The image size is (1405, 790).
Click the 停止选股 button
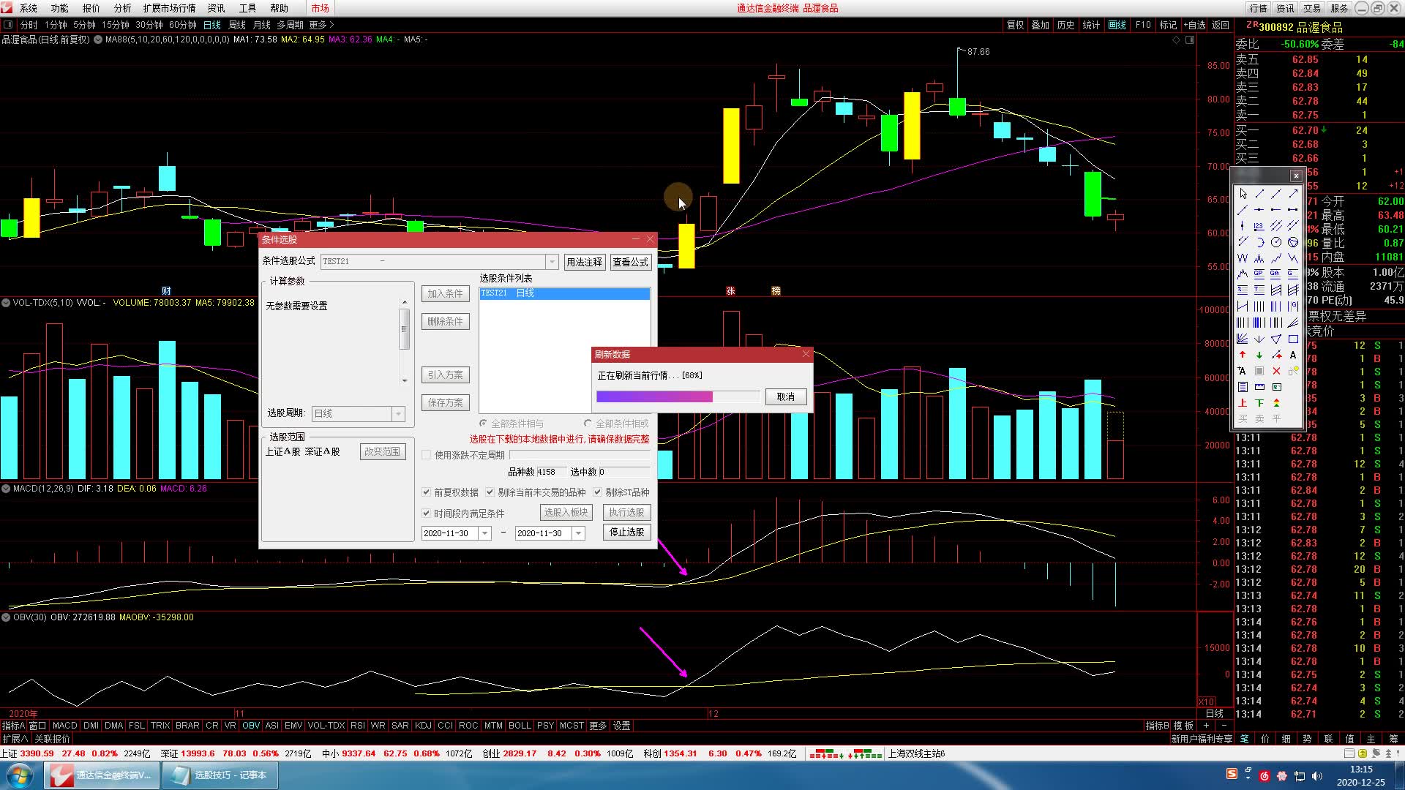(x=626, y=532)
